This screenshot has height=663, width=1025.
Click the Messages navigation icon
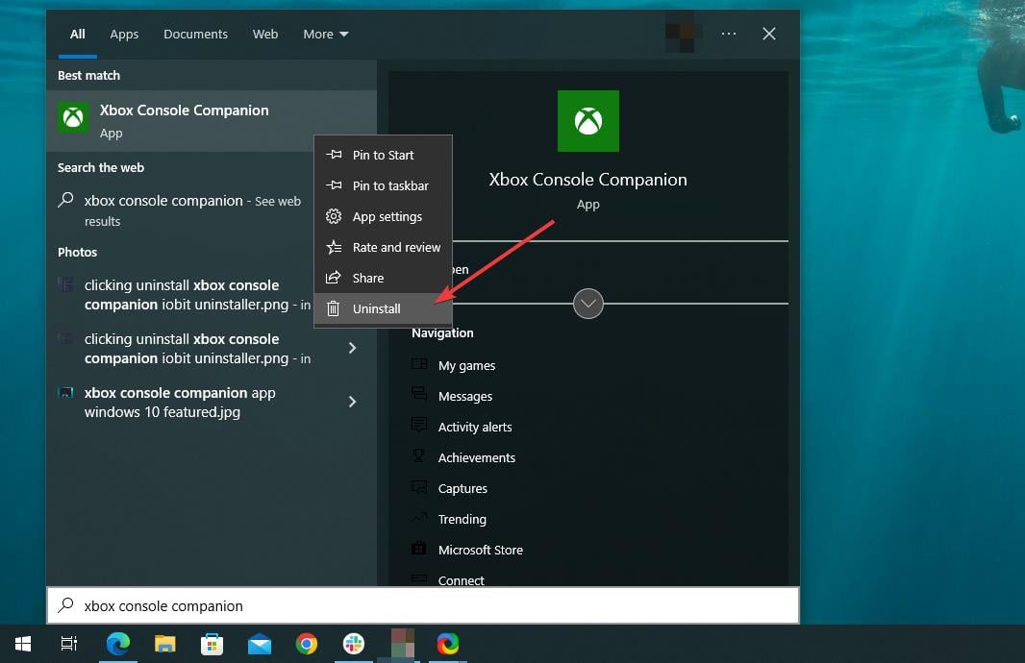419,394
